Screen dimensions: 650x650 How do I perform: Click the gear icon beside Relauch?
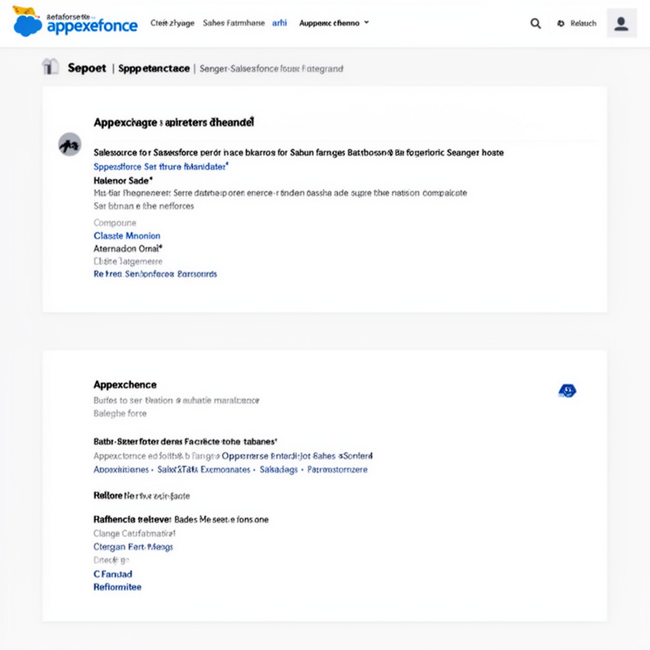[x=560, y=23]
